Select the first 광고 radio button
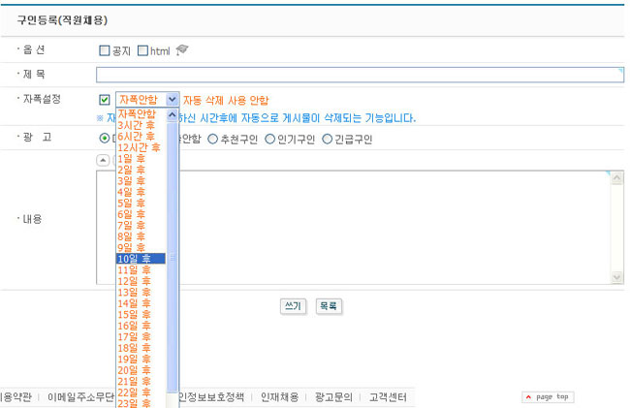Screen dimensions: 630x408 tap(104, 139)
